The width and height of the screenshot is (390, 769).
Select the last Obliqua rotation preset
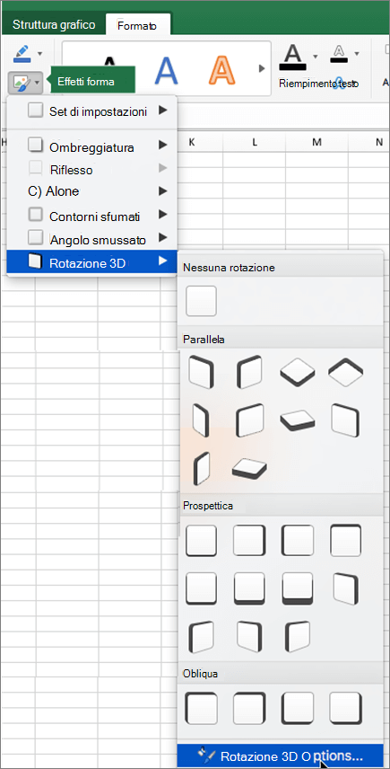[345, 708]
